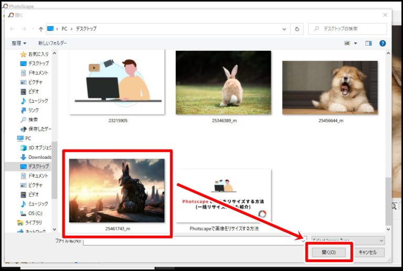Go forward using the forward arrow
Image resolution: width=403 pixels, height=271 pixels.
[x=24, y=29]
